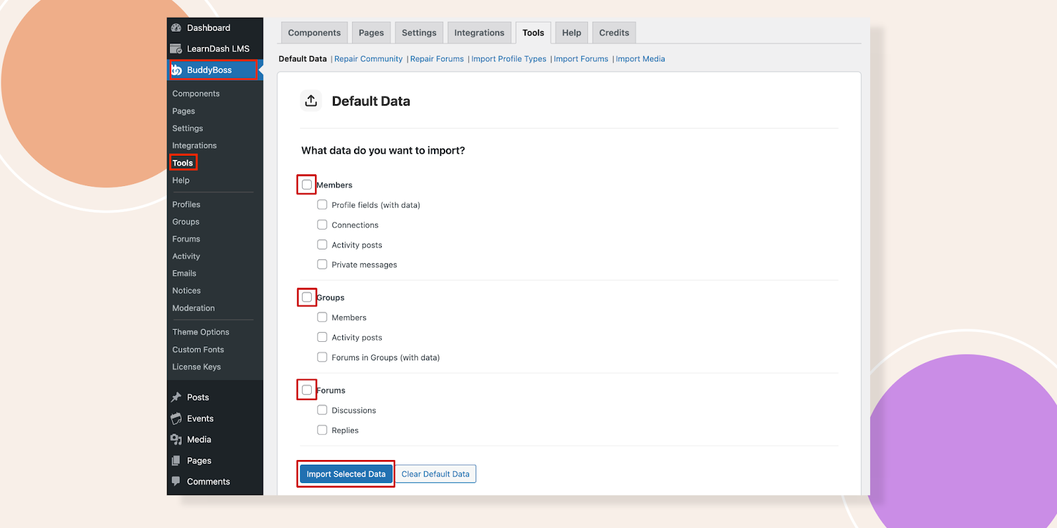Click the Dashboard gauge icon

point(176,28)
